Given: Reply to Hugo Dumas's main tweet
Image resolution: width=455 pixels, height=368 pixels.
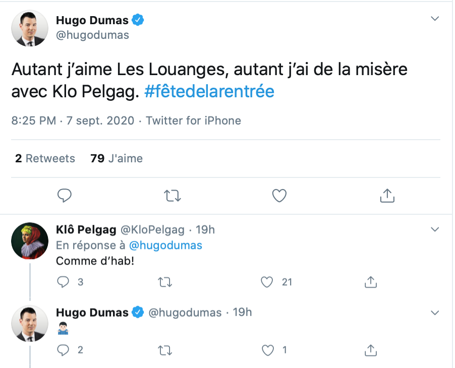Looking at the screenshot, I should [x=64, y=195].
